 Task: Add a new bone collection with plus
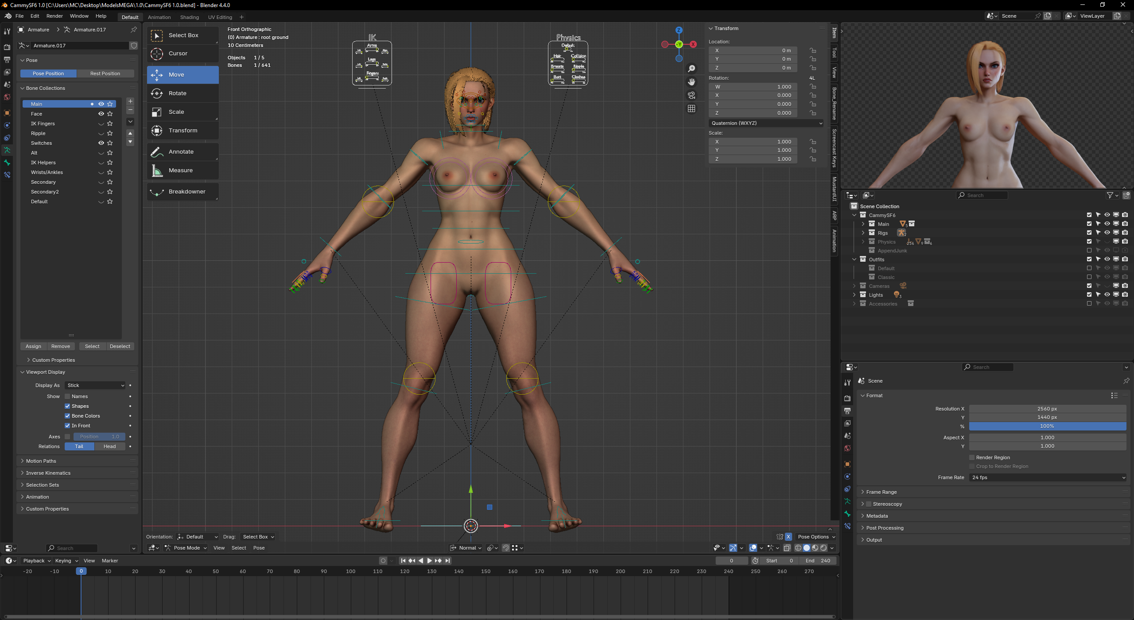[x=130, y=101]
